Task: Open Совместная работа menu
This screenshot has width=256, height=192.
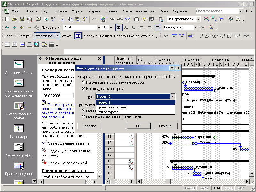Action: [x=139, y=11]
